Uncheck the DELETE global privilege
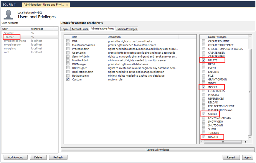This screenshot has width=256, height=163. 204,60
